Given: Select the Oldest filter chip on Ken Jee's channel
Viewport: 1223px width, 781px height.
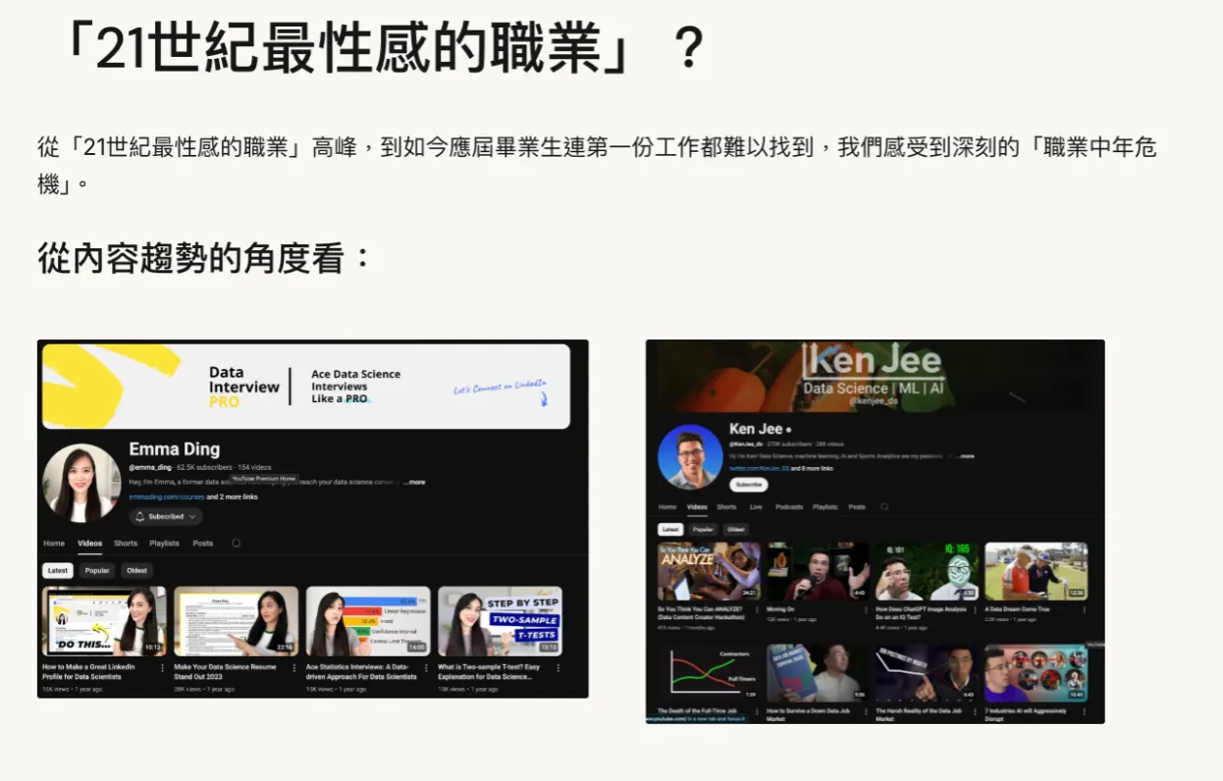Looking at the screenshot, I should pyautogui.click(x=736, y=529).
